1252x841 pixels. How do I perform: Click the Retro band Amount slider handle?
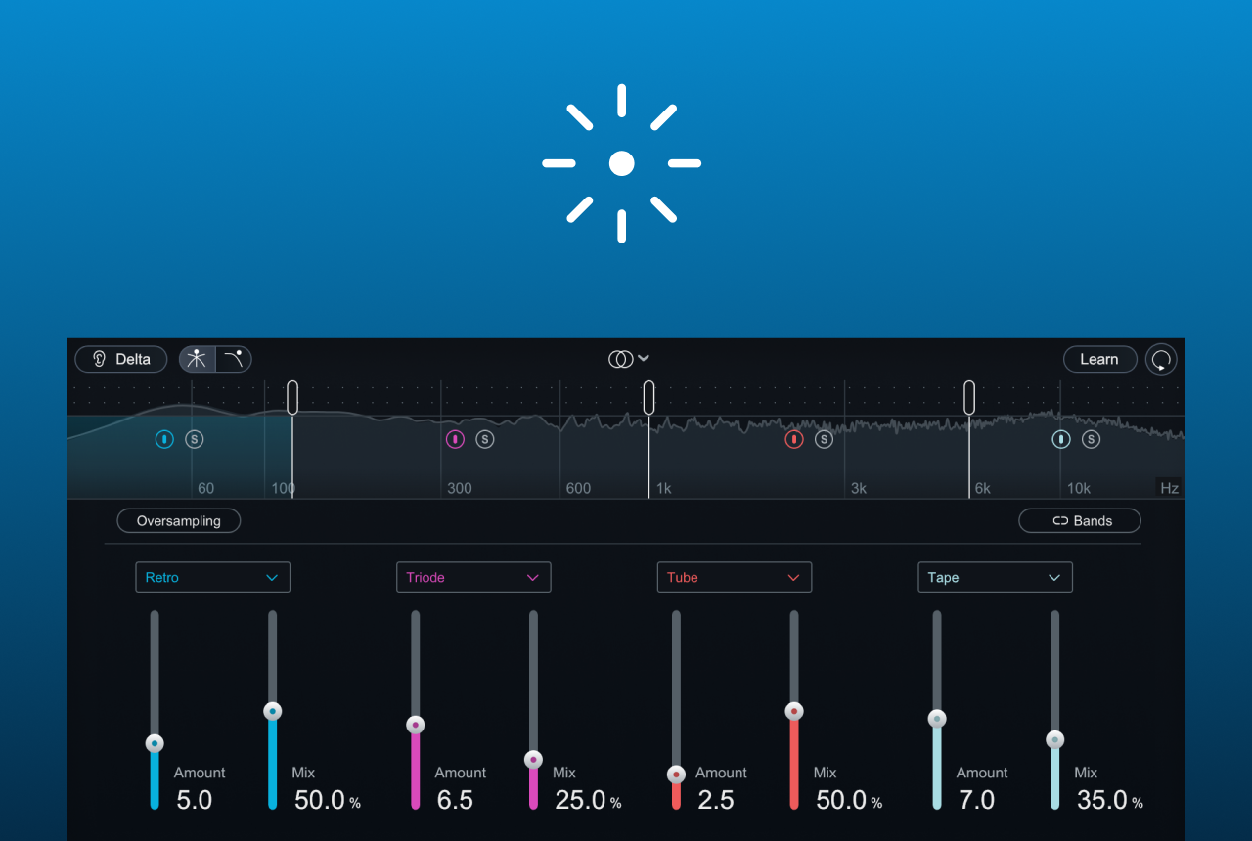click(155, 744)
